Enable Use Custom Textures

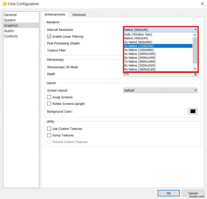point(49,129)
